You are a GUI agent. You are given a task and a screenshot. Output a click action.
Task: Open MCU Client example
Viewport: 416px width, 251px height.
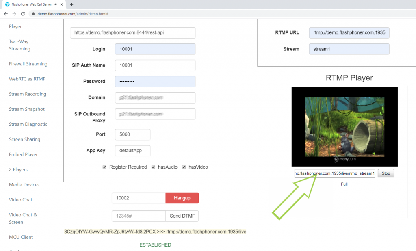(x=21, y=237)
